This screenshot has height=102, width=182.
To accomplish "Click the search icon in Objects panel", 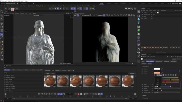I will pyautogui.click(x=175, y=10).
